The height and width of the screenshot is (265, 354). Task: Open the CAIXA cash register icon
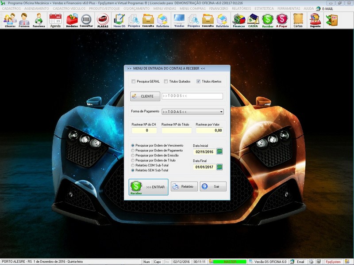pyautogui.click(x=253, y=20)
